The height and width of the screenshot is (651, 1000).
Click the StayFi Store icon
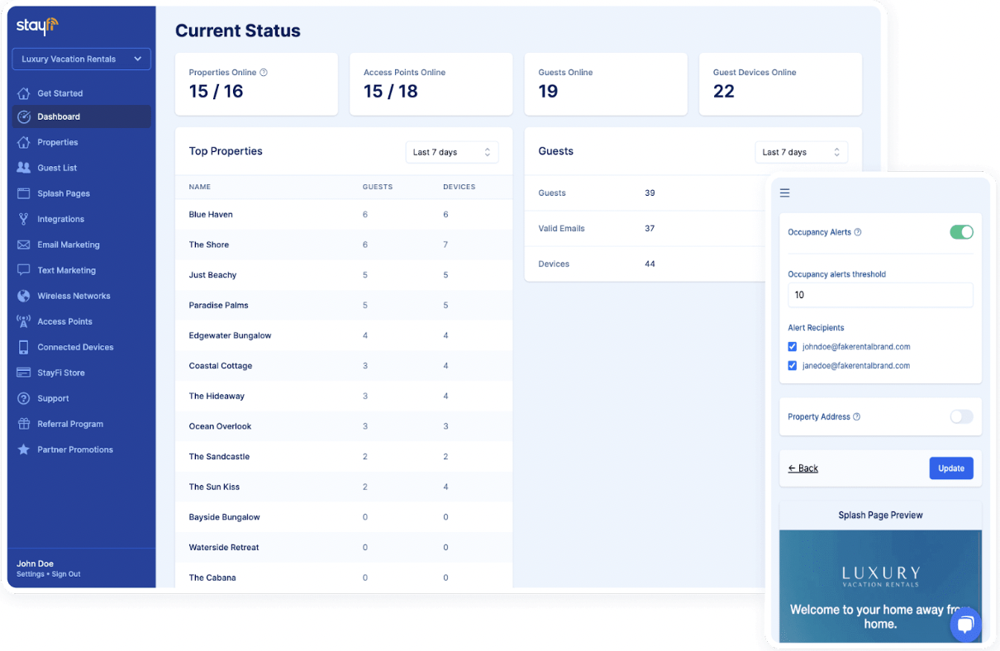point(24,373)
